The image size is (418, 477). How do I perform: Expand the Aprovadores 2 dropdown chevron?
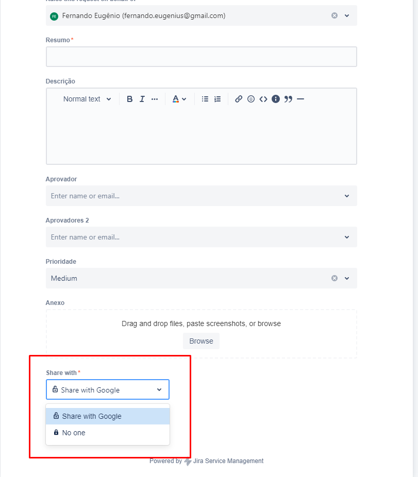click(x=347, y=237)
